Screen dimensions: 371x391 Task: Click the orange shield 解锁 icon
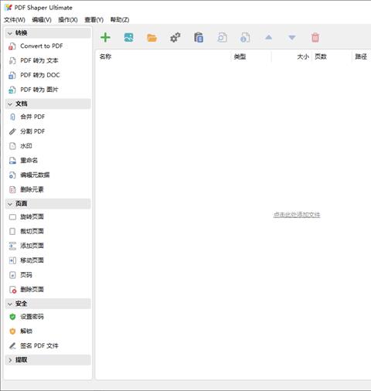click(x=12, y=331)
